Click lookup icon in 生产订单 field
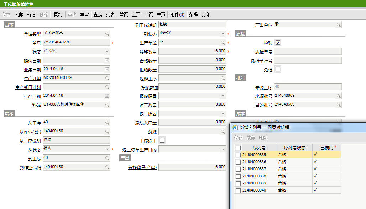366x209 pixels. point(107,78)
